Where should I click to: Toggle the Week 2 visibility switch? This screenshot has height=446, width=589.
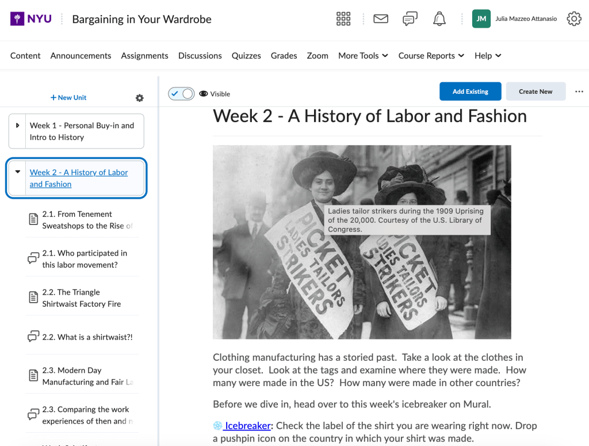pos(181,94)
